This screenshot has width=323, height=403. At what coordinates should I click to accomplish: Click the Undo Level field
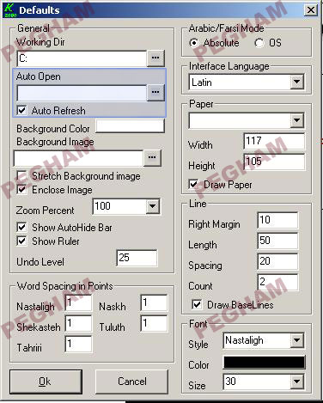tap(137, 258)
